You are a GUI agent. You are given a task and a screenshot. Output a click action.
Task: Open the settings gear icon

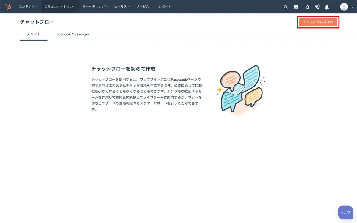307,7
